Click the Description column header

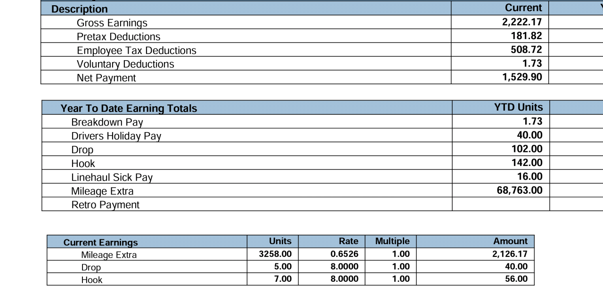click(x=79, y=9)
